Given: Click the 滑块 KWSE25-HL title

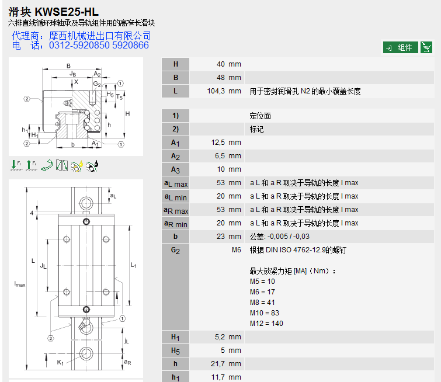Looking at the screenshot, I should pyautogui.click(x=54, y=11).
